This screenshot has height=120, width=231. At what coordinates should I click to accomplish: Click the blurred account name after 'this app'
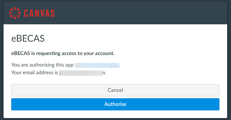pos(97,65)
